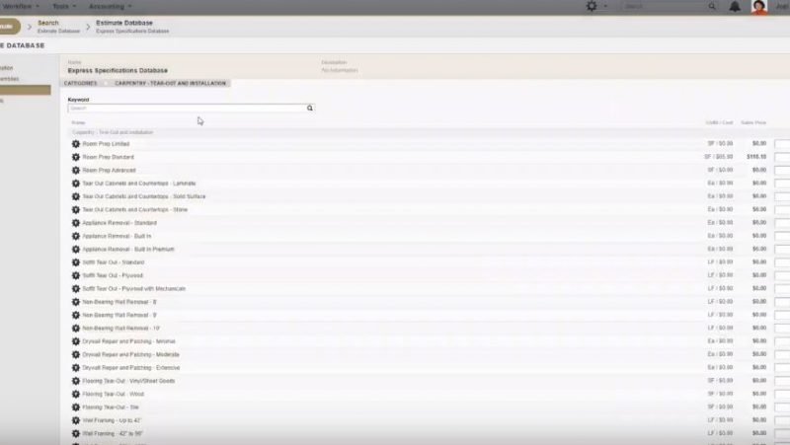Open the user profile avatar
This screenshot has height=445, width=790.
[759, 6]
